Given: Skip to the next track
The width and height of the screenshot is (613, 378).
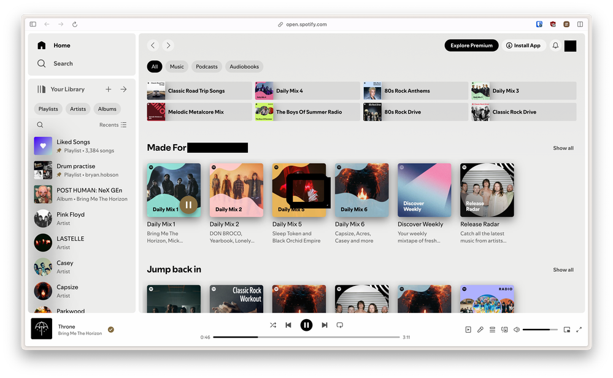Looking at the screenshot, I should tap(324, 325).
